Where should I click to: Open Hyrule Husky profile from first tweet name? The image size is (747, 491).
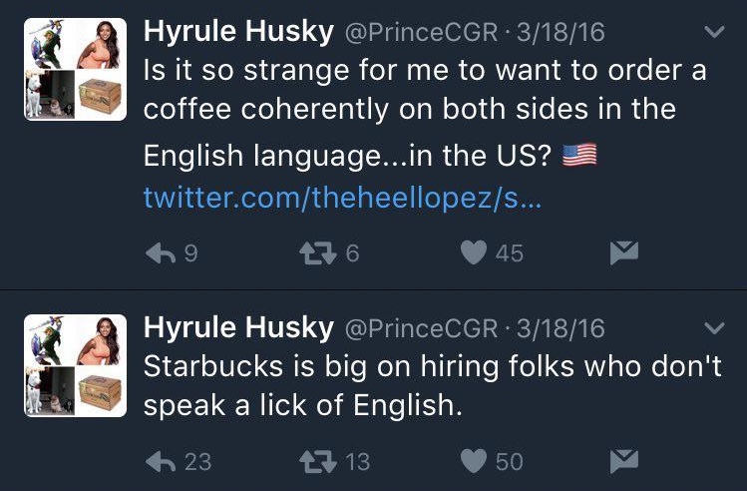coord(238,32)
